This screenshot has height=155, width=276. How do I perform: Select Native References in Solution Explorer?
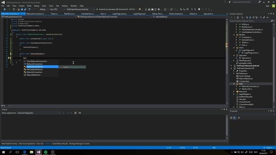pos(246,78)
